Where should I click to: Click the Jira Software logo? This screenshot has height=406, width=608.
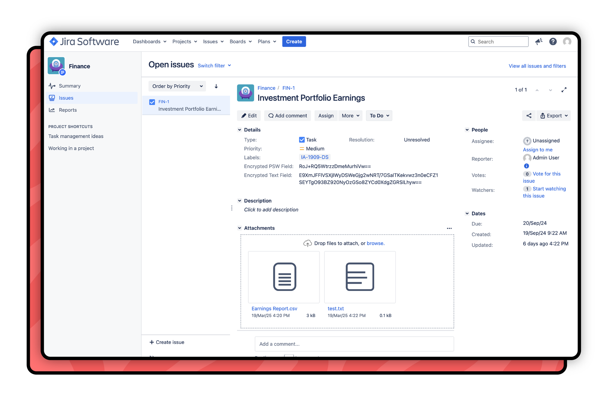coord(84,41)
